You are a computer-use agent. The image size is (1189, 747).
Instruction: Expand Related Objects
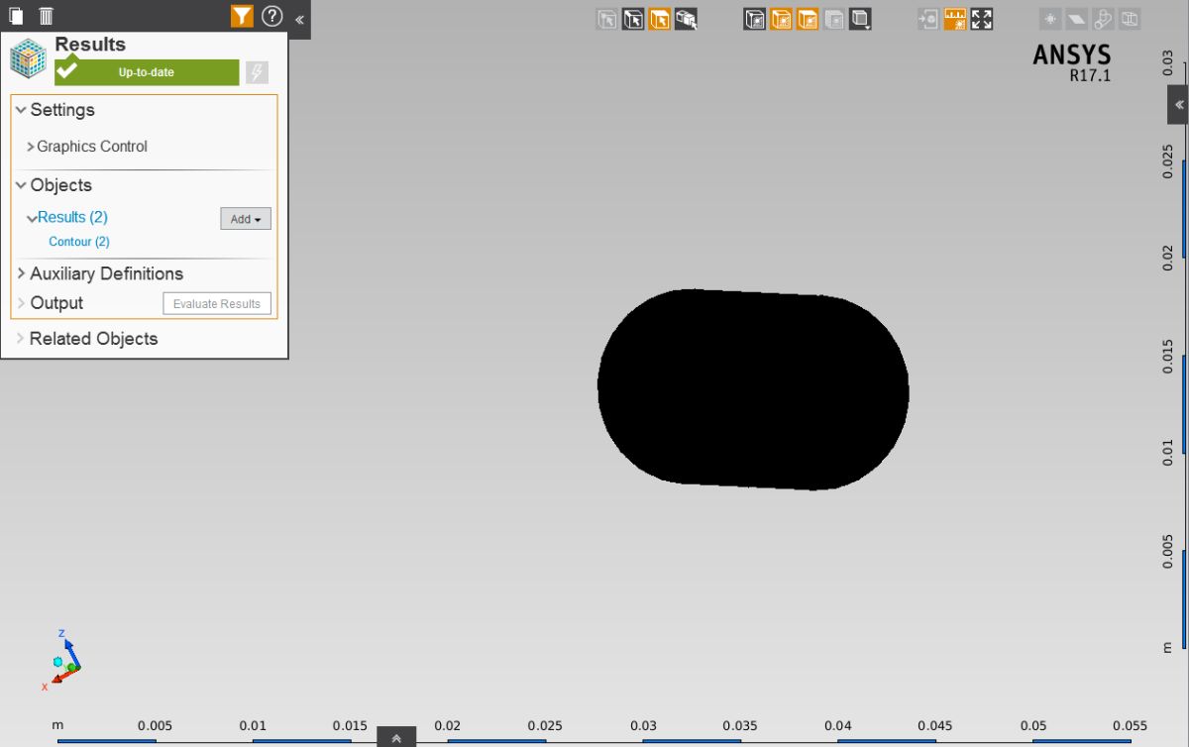pos(21,339)
